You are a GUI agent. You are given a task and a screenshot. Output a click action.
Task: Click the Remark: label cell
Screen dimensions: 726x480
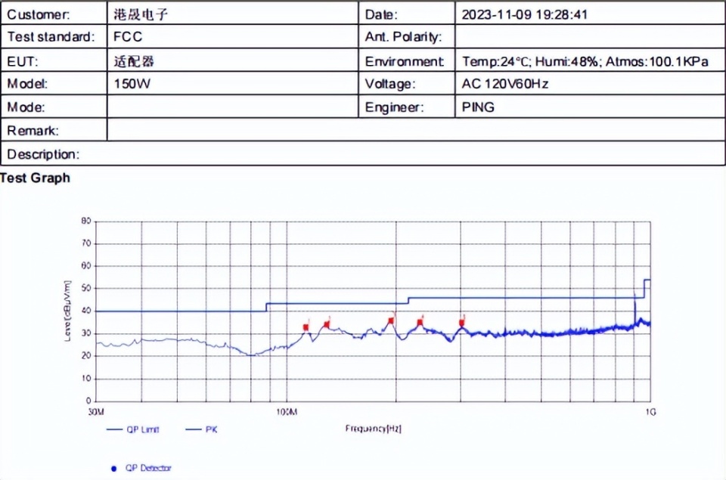tap(54, 130)
